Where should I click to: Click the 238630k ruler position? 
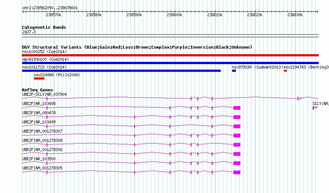tap(295, 15)
